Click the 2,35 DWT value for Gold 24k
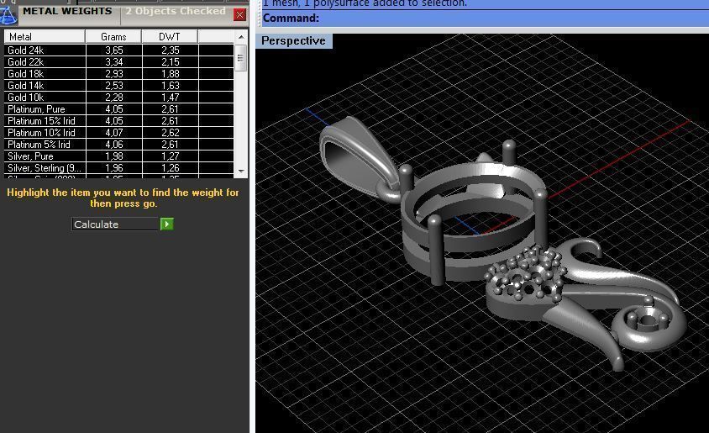 pos(171,50)
